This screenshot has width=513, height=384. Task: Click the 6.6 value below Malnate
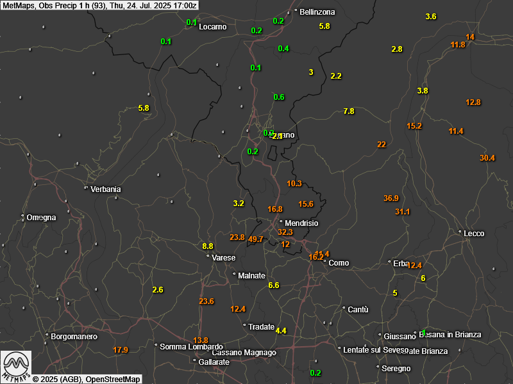tap(274, 285)
